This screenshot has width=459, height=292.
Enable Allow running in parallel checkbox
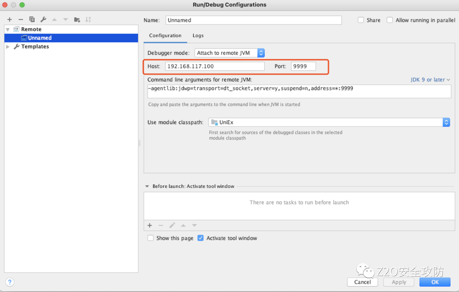[390, 20]
